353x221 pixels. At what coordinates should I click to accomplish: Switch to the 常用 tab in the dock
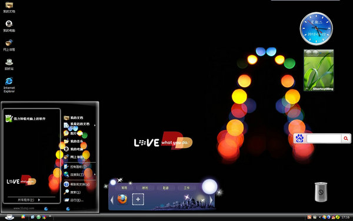click(x=124, y=187)
